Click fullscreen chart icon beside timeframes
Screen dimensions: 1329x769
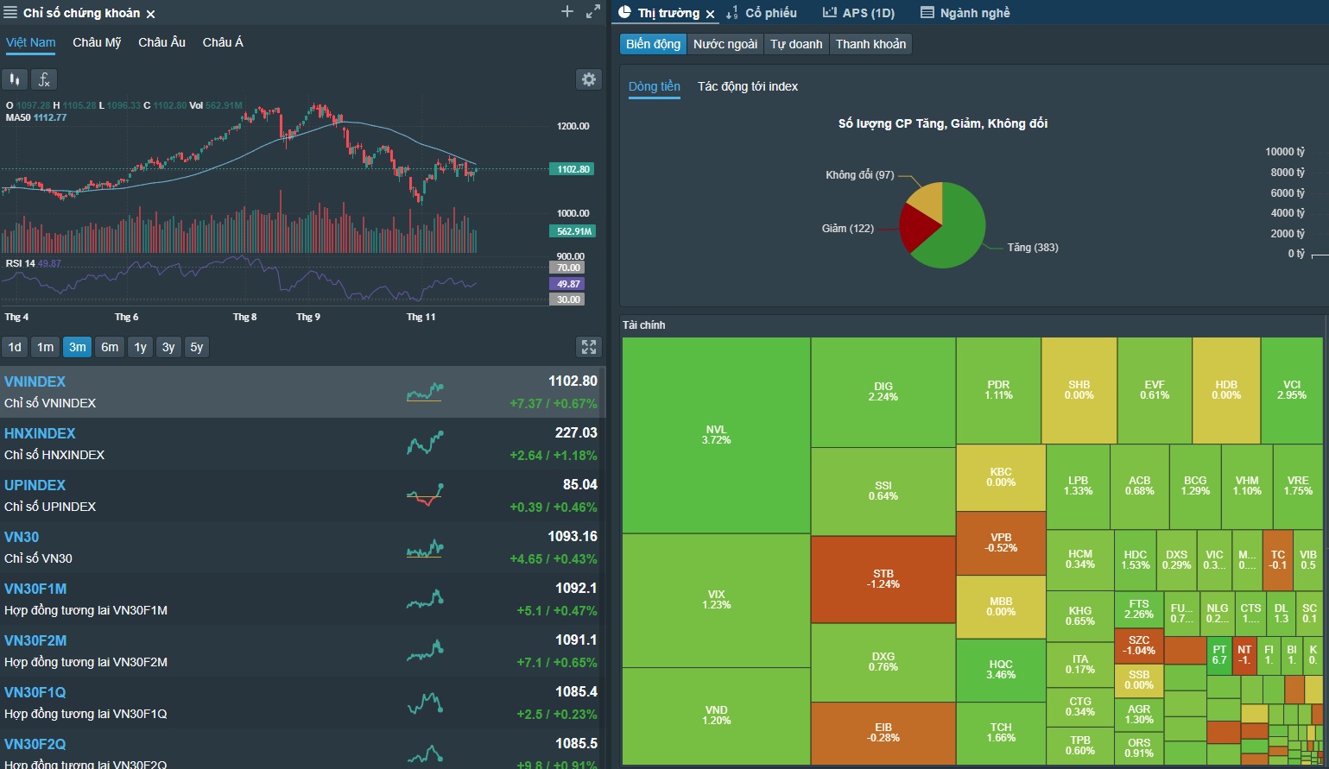pos(589,347)
